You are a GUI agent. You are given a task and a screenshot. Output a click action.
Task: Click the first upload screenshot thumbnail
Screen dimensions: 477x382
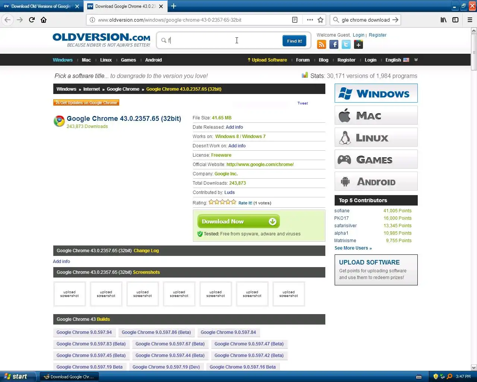pyautogui.click(x=70, y=294)
